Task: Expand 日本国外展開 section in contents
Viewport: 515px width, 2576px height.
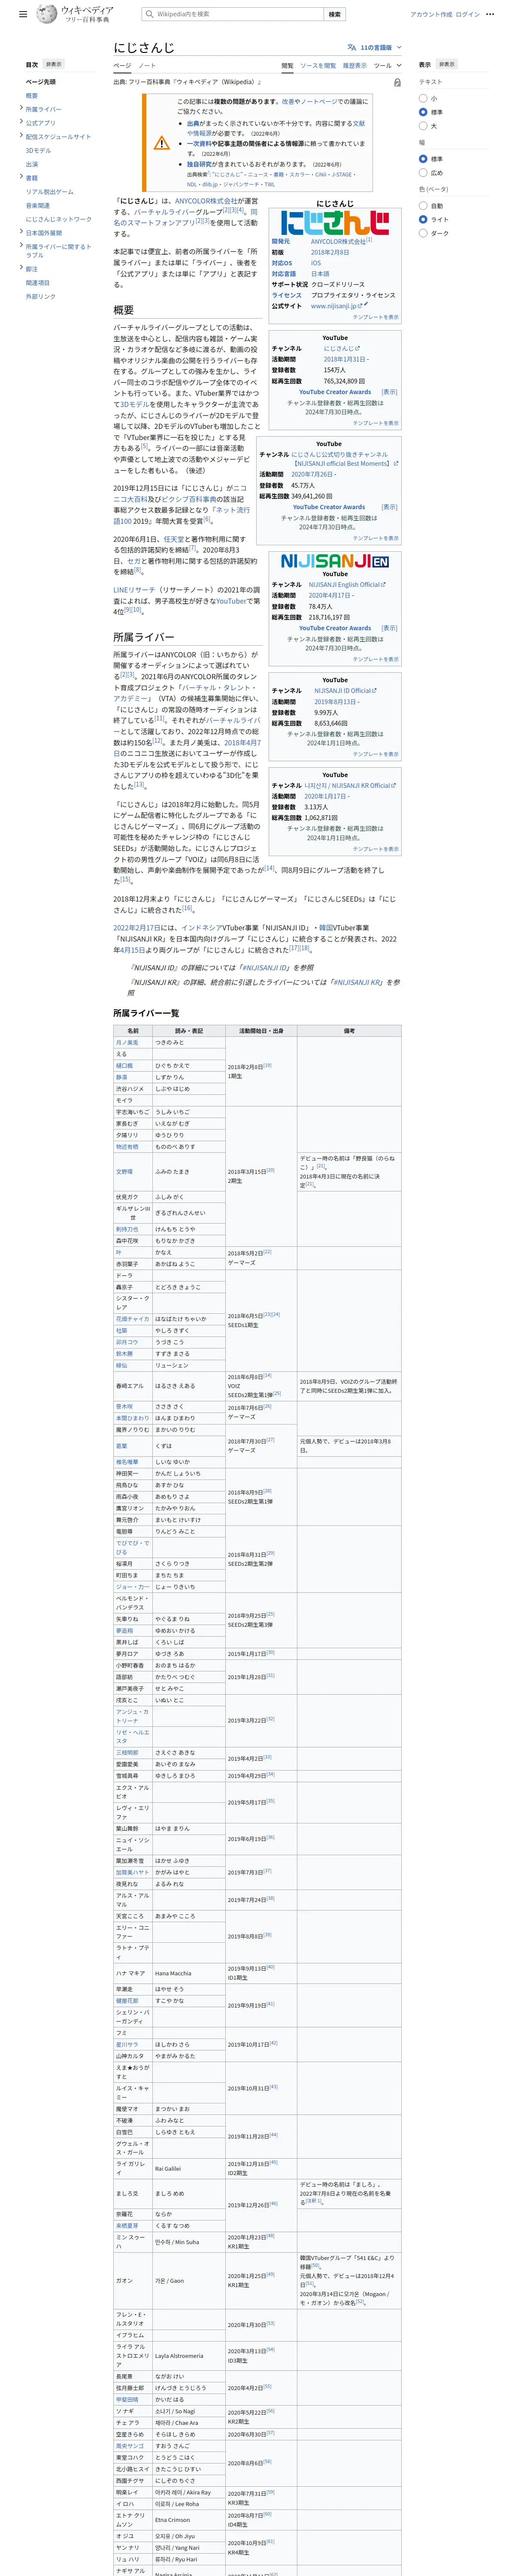Action: 21,232
